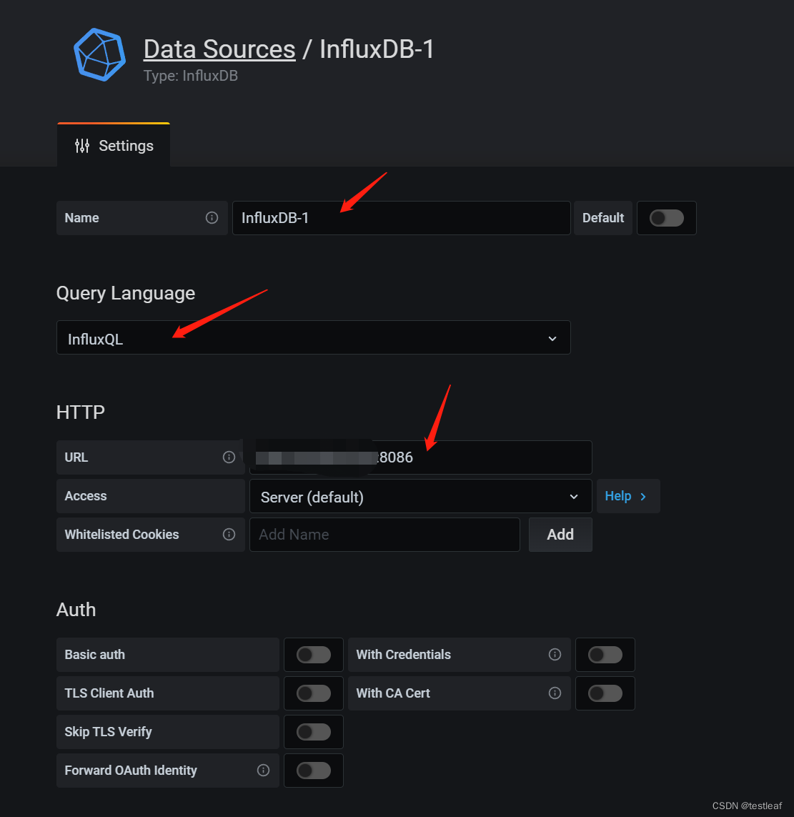Viewport: 794px width, 817px height.
Task: Click the InfluxDB logo icon
Action: [99, 55]
